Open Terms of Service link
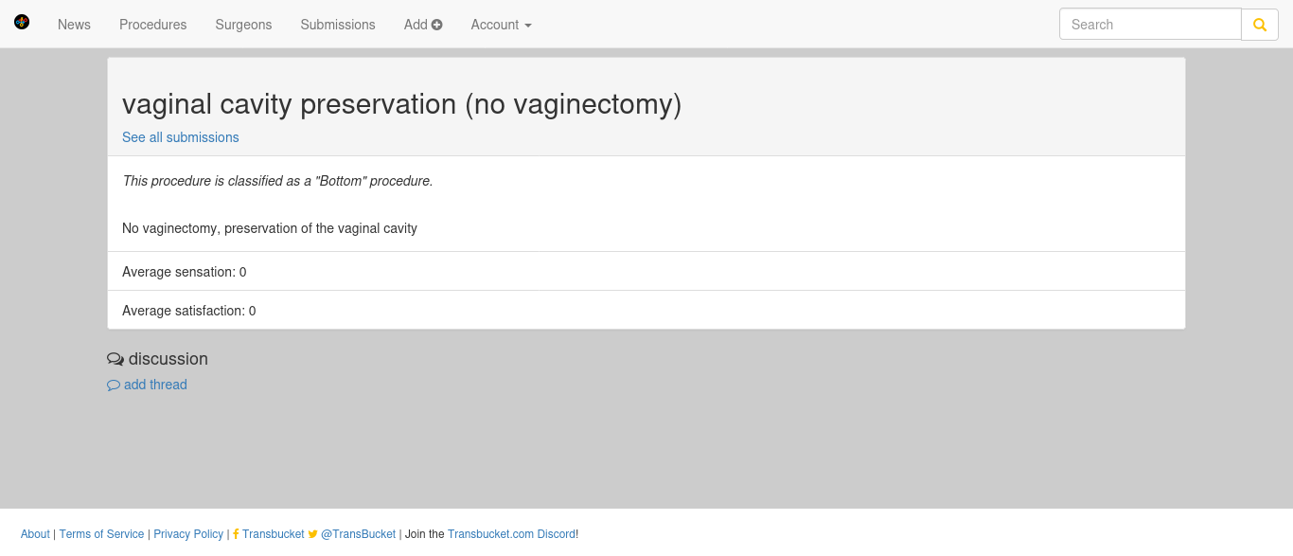The height and width of the screenshot is (556, 1293). point(101,534)
